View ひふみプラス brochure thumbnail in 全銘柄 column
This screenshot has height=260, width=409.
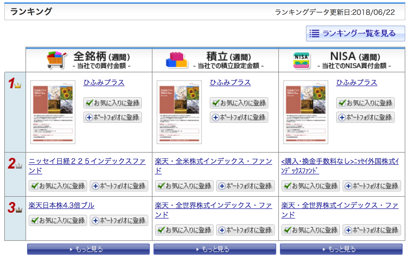click(x=53, y=112)
